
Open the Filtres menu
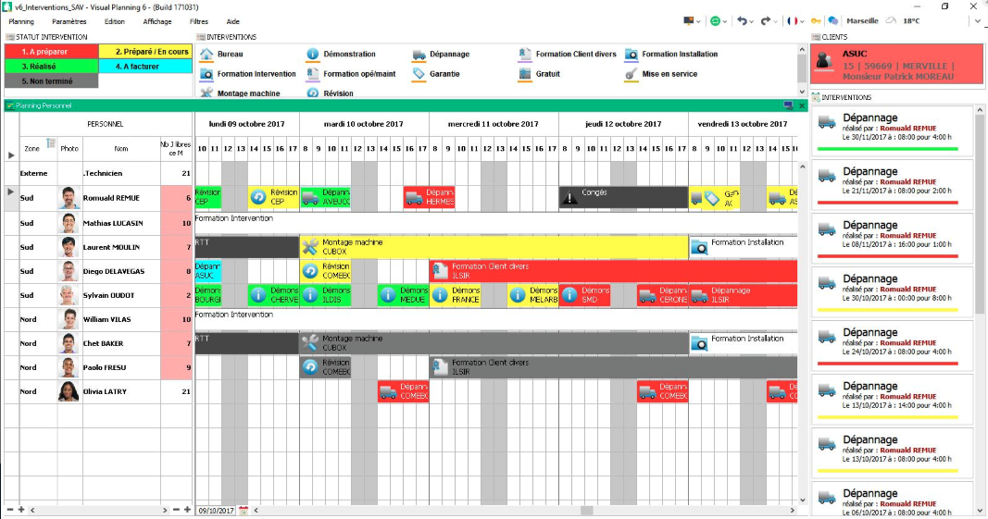(x=199, y=21)
